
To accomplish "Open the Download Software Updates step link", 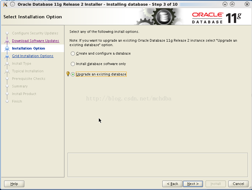I will (x=35, y=41).
